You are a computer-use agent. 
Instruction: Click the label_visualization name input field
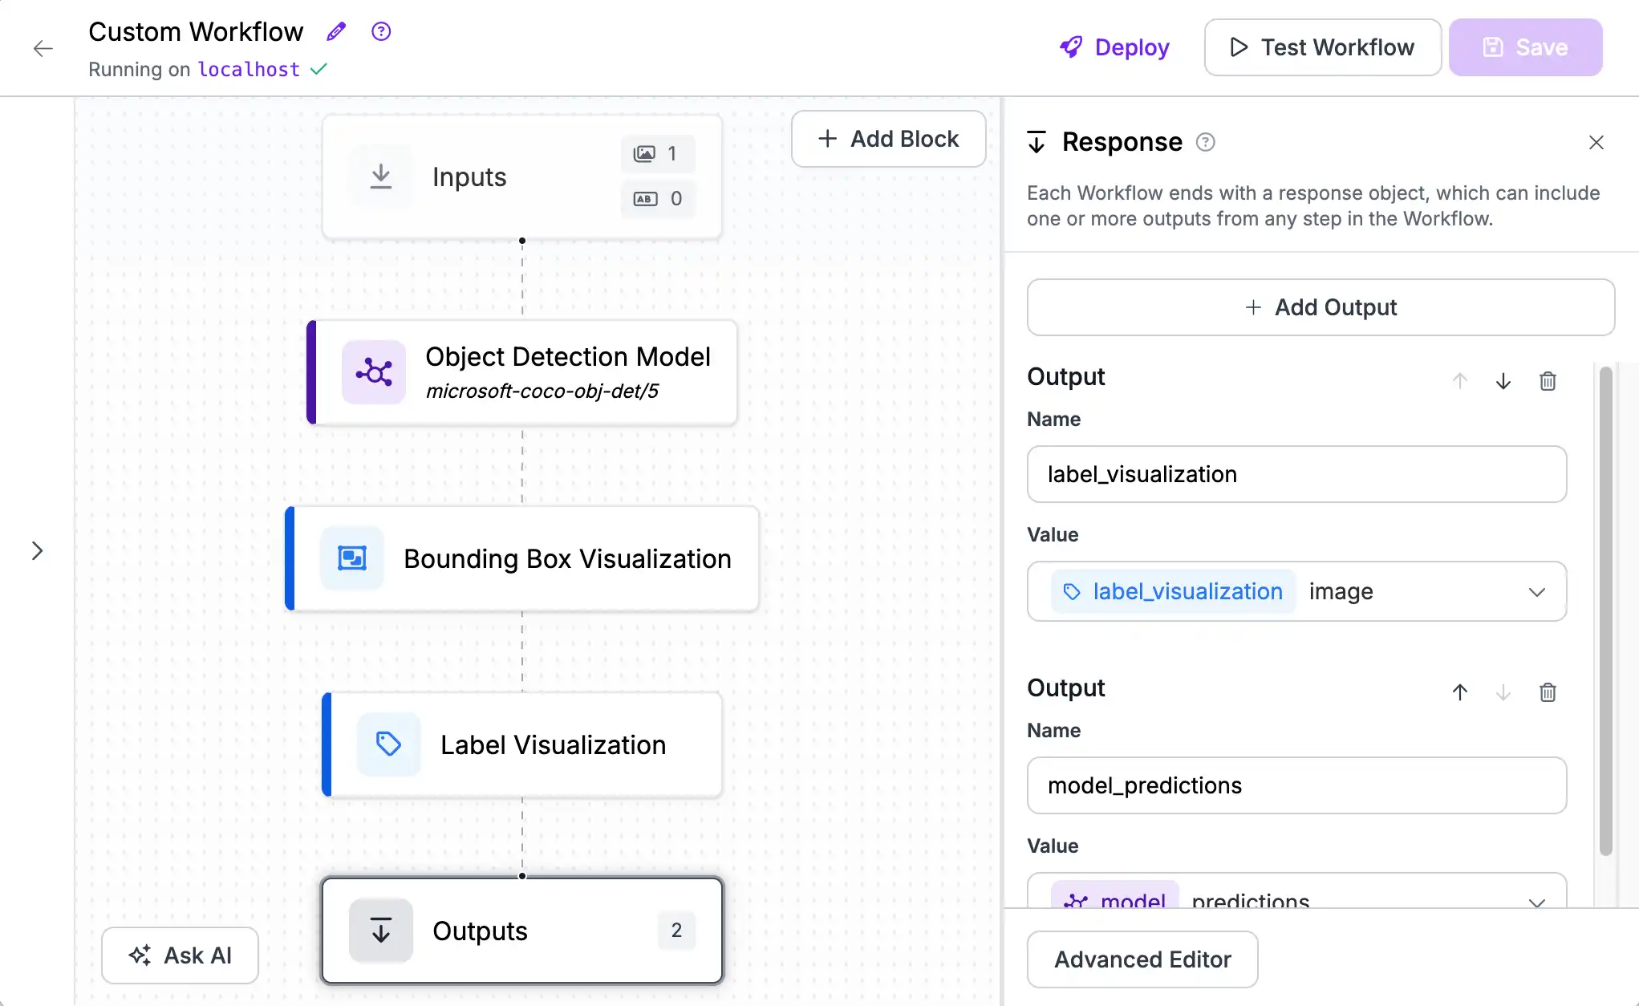tap(1297, 474)
